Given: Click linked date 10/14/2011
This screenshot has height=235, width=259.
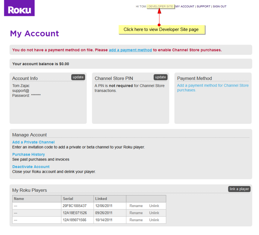Looking at the screenshot, I should (x=104, y=220).
